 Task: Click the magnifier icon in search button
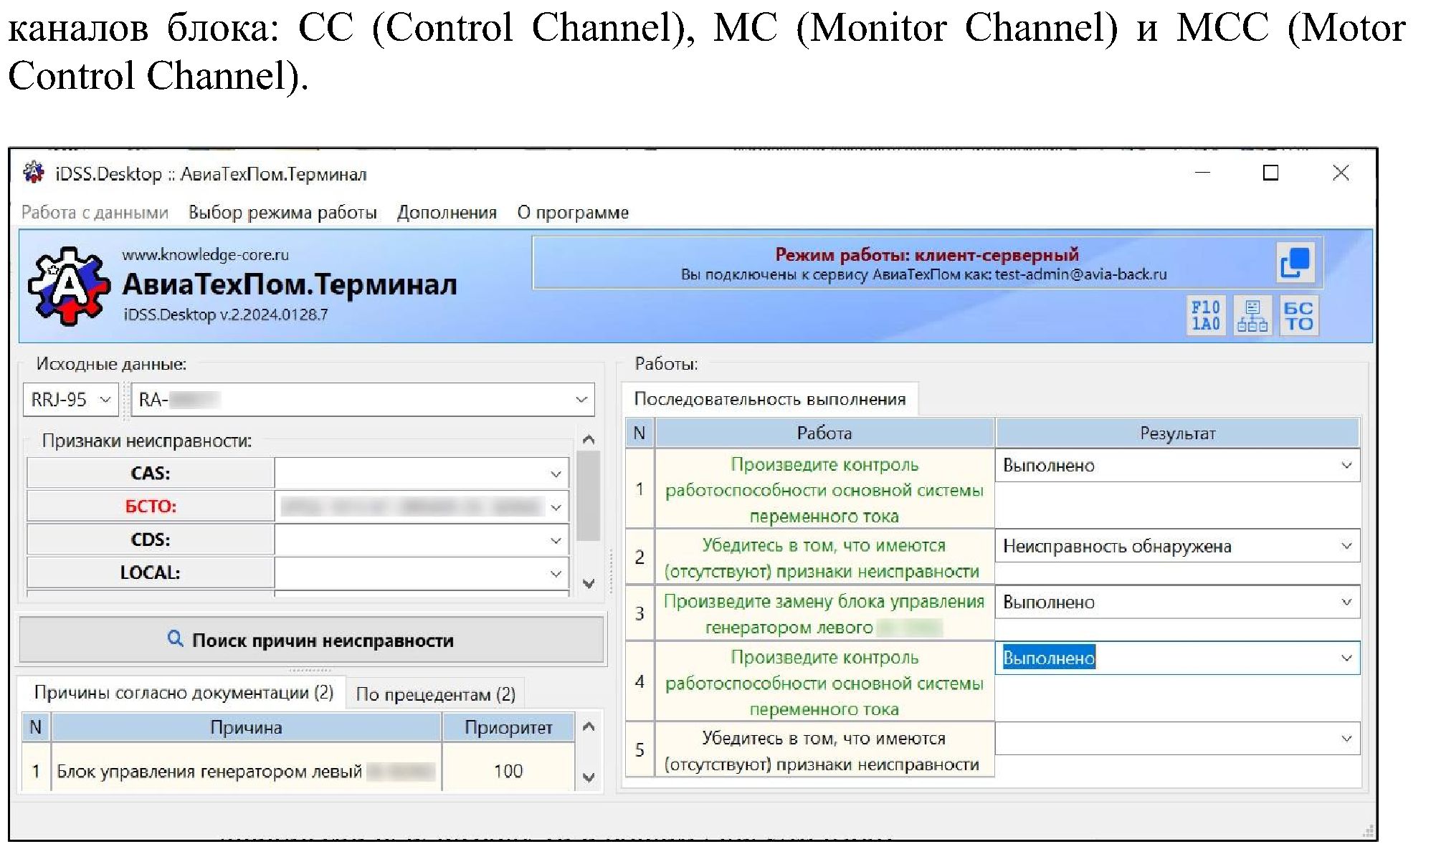(x=175, y=638)
